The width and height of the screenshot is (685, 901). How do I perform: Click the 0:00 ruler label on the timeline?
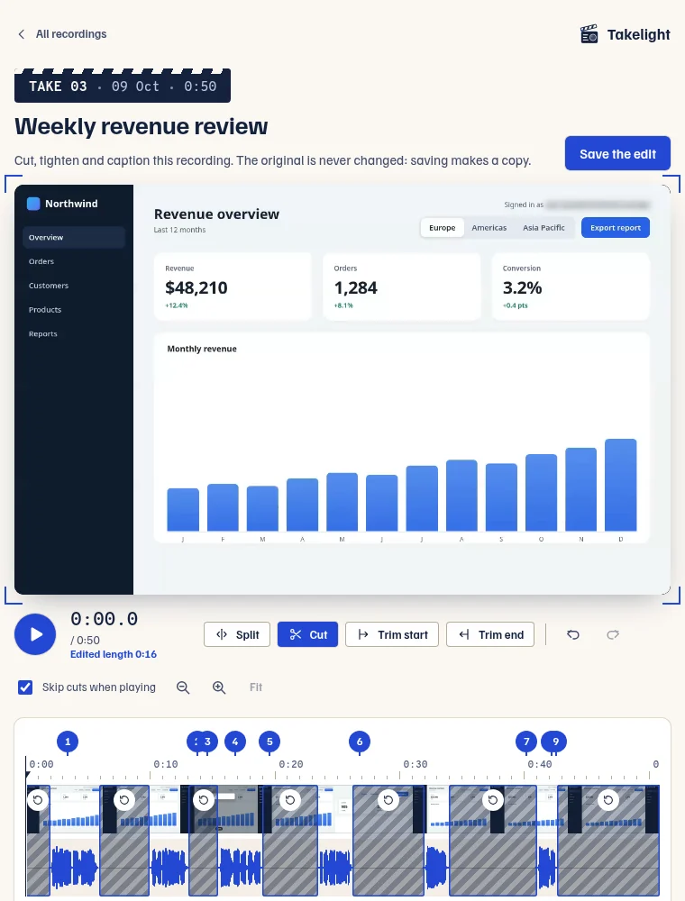[41, 764]
